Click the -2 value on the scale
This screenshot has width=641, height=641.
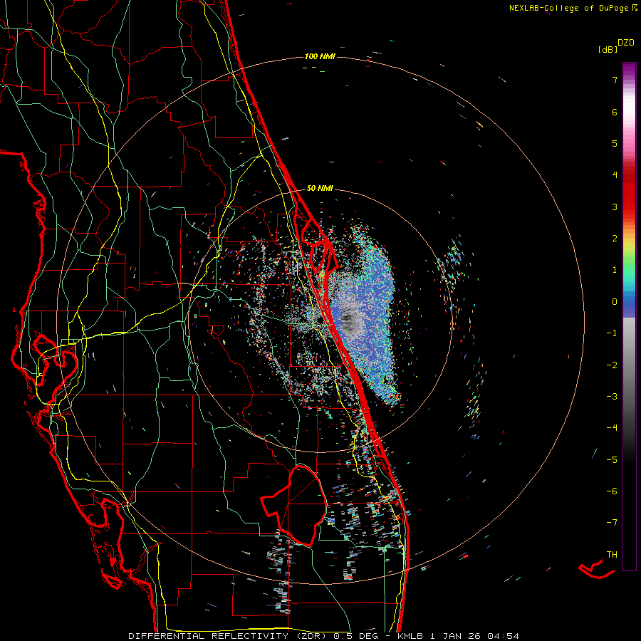pyautogui.click(x=612, y=365)
